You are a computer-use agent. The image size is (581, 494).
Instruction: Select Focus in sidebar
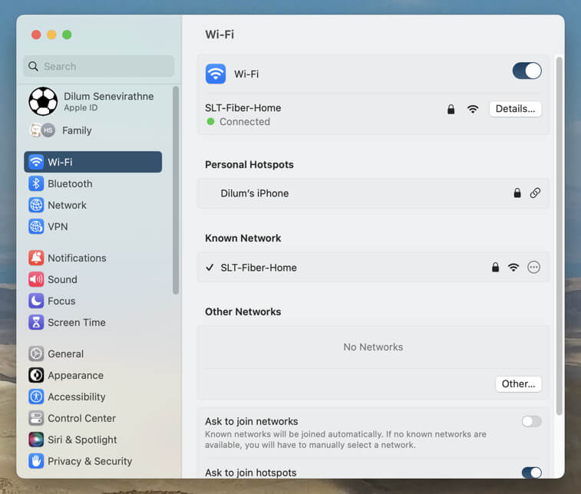[93, 301]
